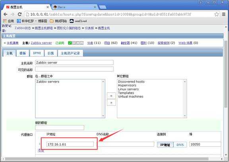Click the « move-to-group button
The image size is (229, 162).
(x=111, y=96)
